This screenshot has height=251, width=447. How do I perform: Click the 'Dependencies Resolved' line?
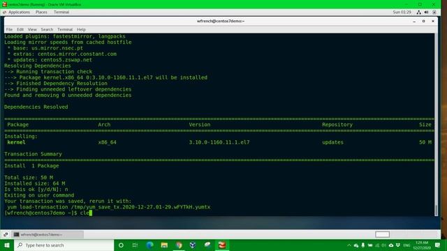click(x=36, y=107)
